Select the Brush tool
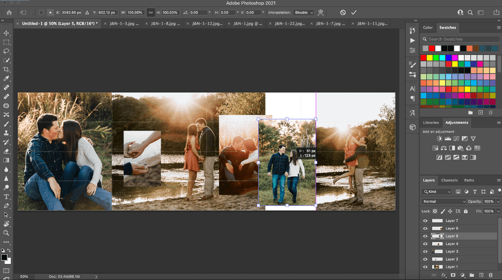 [6, 124]
